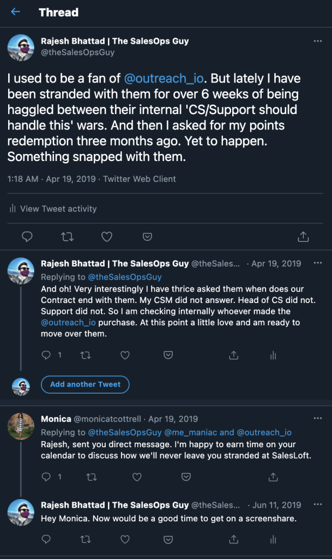Open the main tweet's Pocket save icon
The height and width of the screenshot is (559, 332).
click(x=147, y=236)
